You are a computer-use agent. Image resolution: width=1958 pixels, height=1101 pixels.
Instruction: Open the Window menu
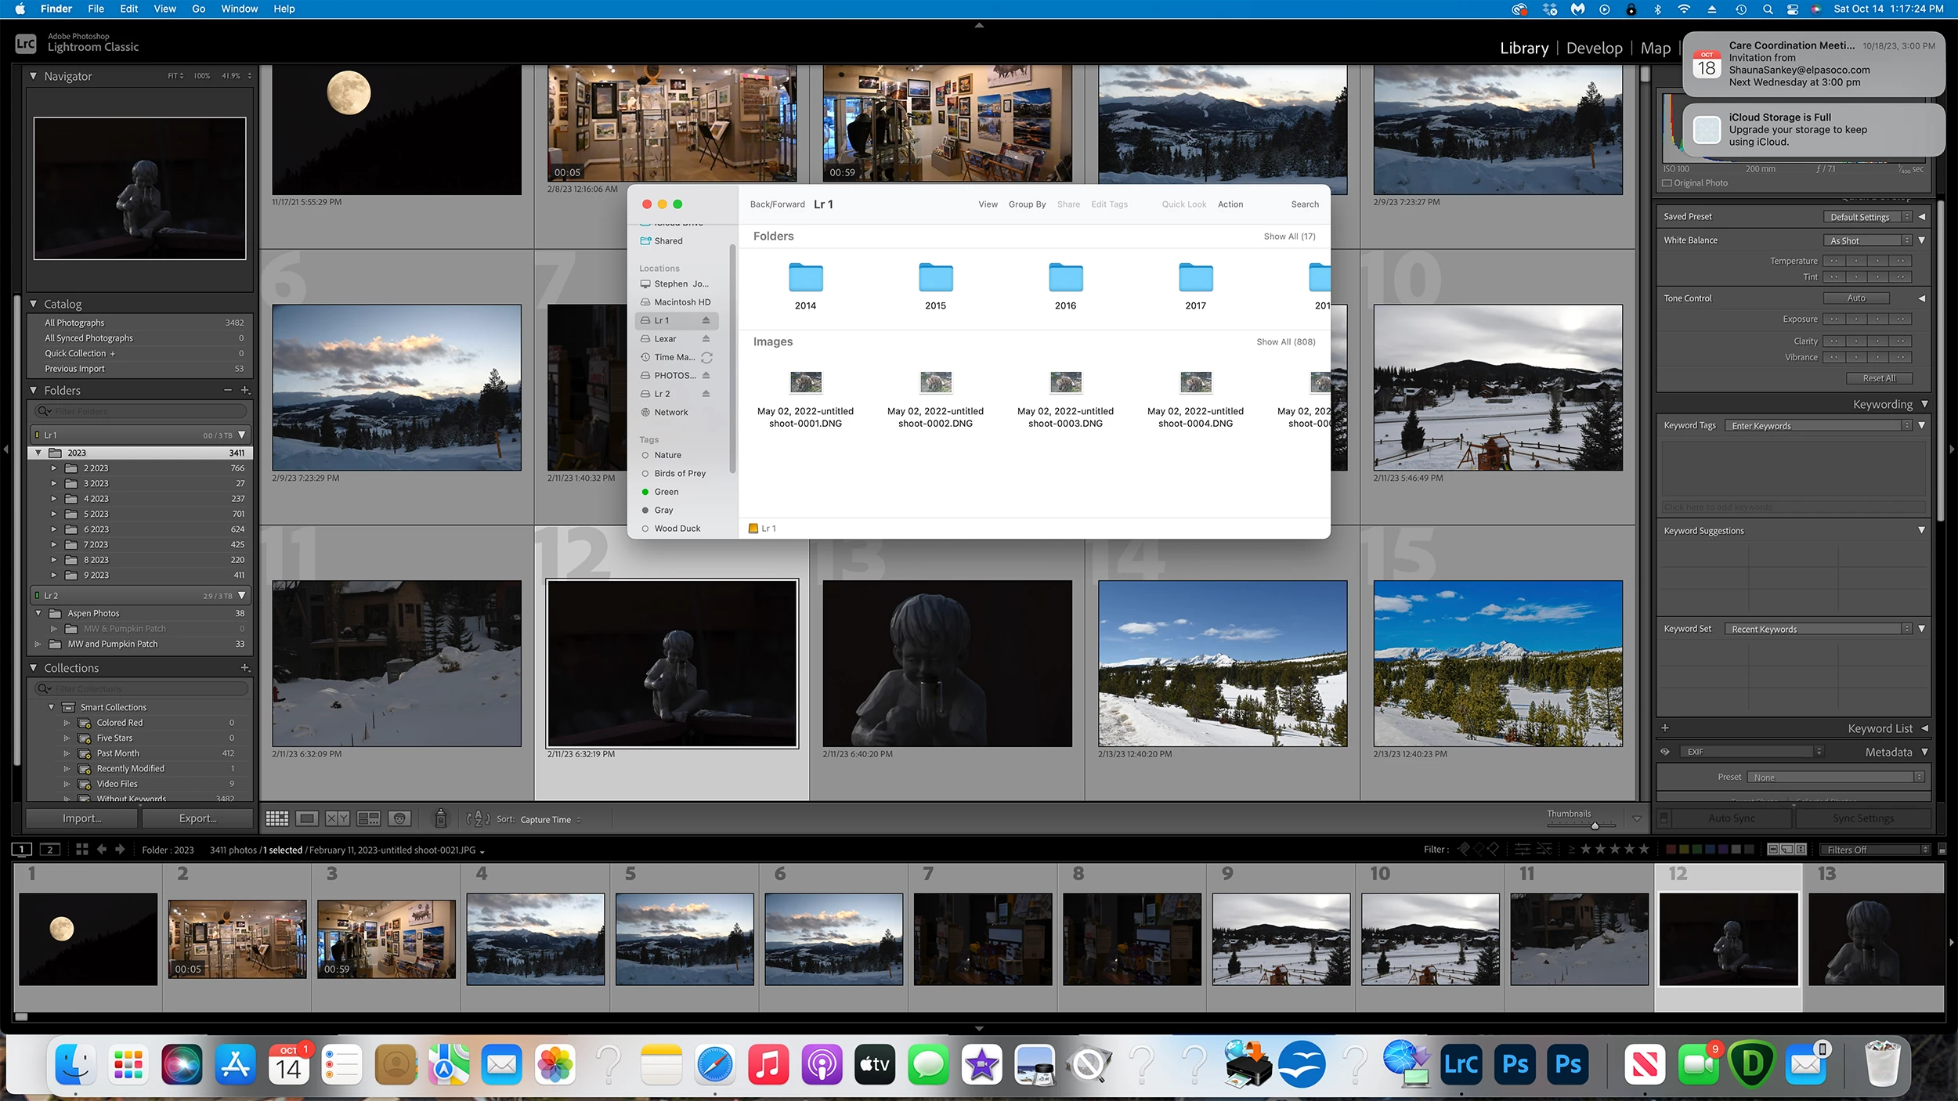click(x=239, y=9)
